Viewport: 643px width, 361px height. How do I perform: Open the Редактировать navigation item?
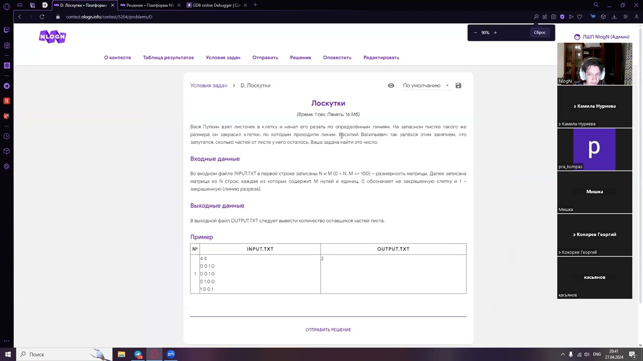(x=381, y=58)
